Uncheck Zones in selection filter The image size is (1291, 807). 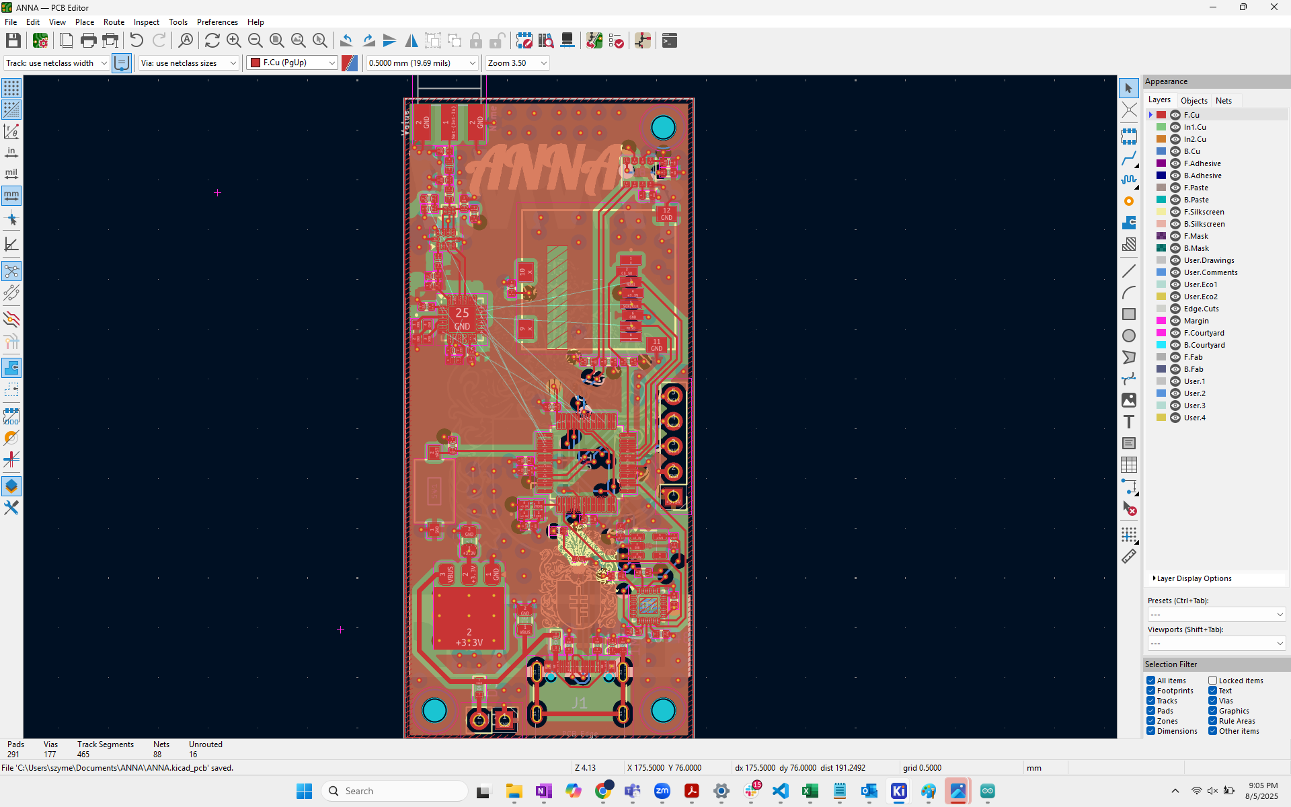click(1151, 721)
